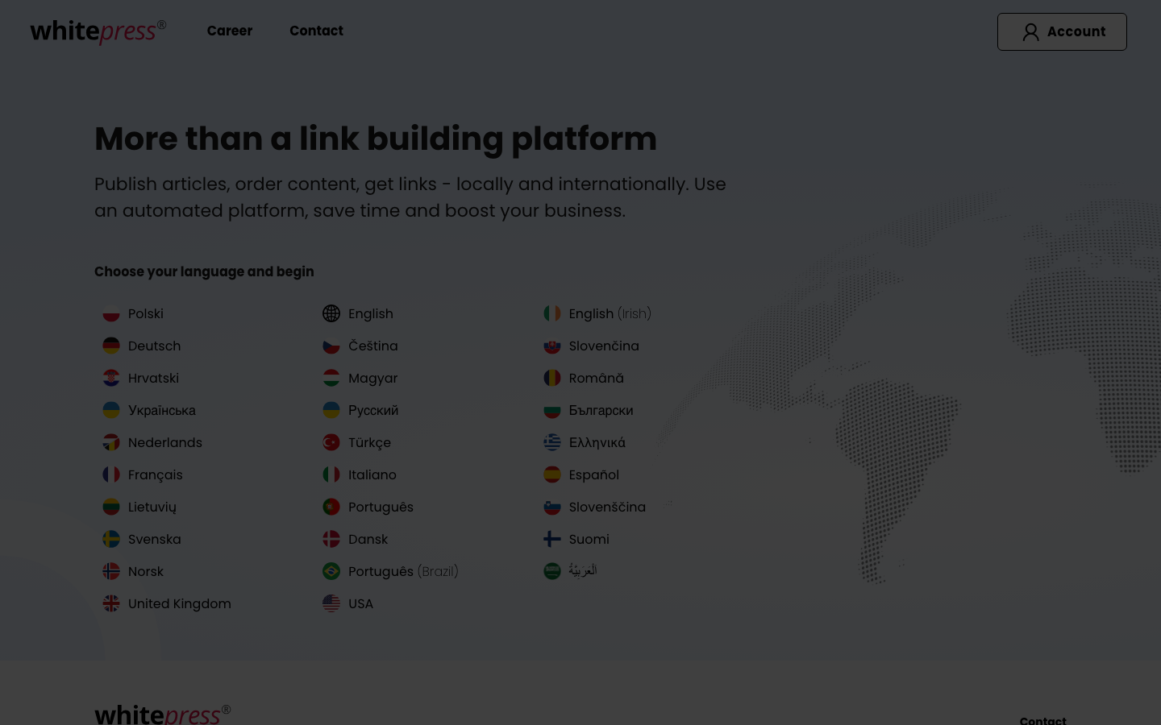The width and height of the screenshot is (1161, 725).
Task: Pick Română text link
Action: click(597, 378)
